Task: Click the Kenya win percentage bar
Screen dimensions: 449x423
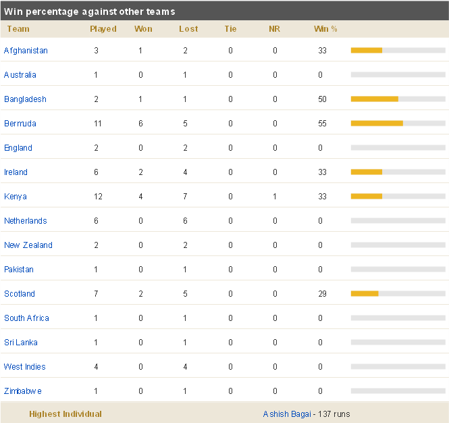Action: (x=398, y=197)
